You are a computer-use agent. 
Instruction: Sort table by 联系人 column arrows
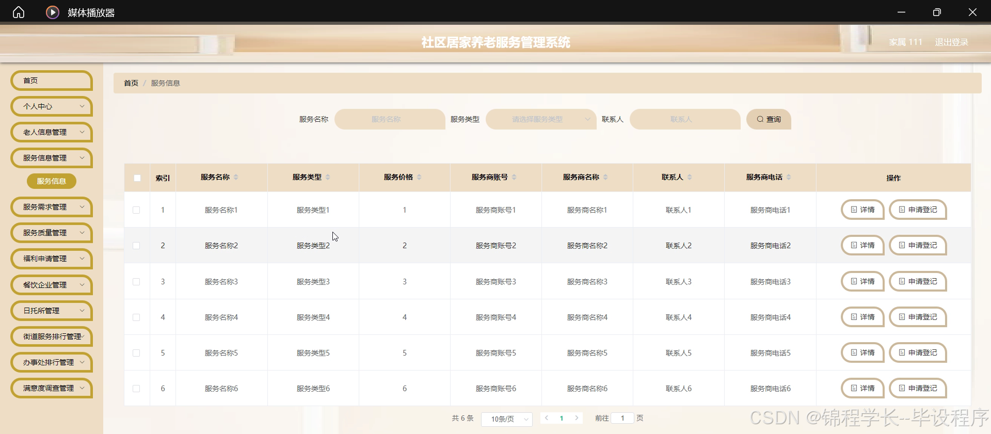point(690,177)
